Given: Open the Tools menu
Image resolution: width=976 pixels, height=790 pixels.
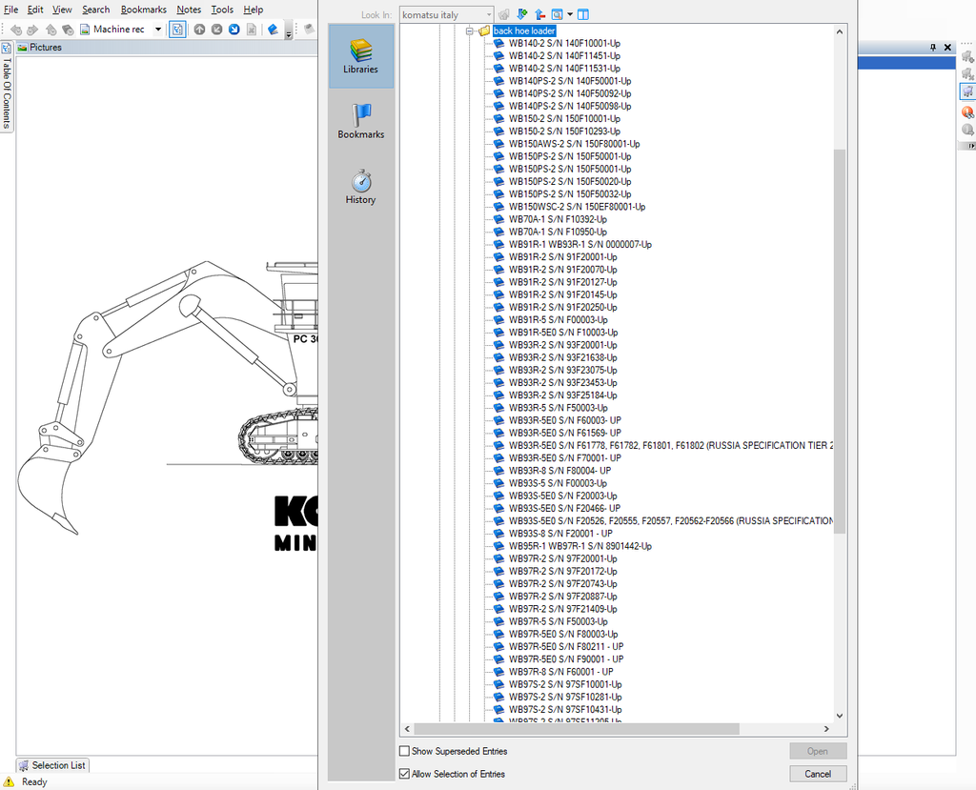Looking at the screenshot, I should pos(222,10).
